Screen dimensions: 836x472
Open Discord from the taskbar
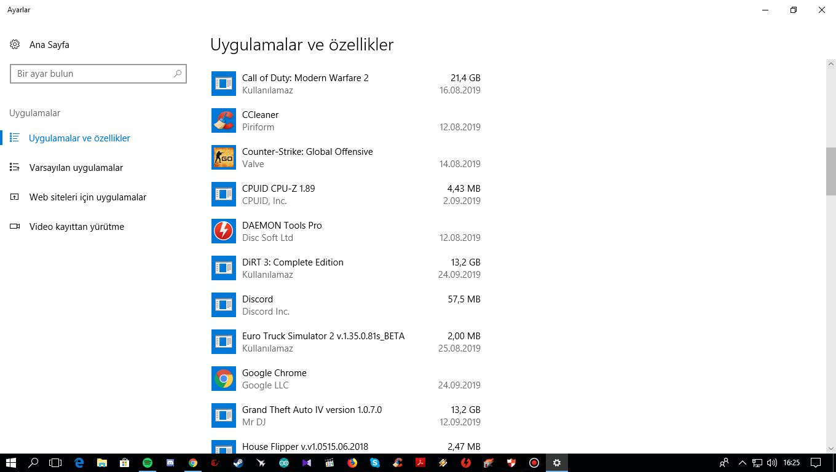pyautogui.click(x=170, y=463)
